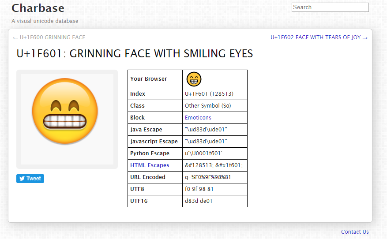Click the Python Escape label

point(150,153)
